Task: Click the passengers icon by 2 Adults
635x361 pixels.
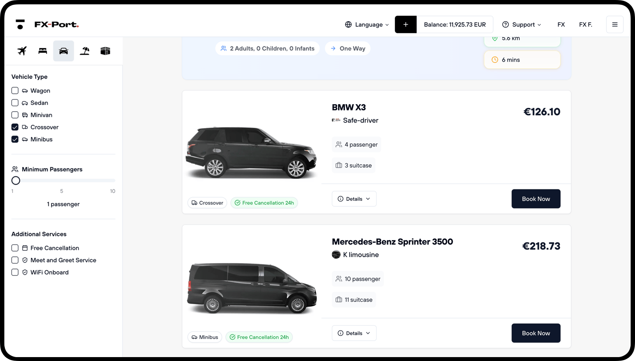Action: (224, 48)
